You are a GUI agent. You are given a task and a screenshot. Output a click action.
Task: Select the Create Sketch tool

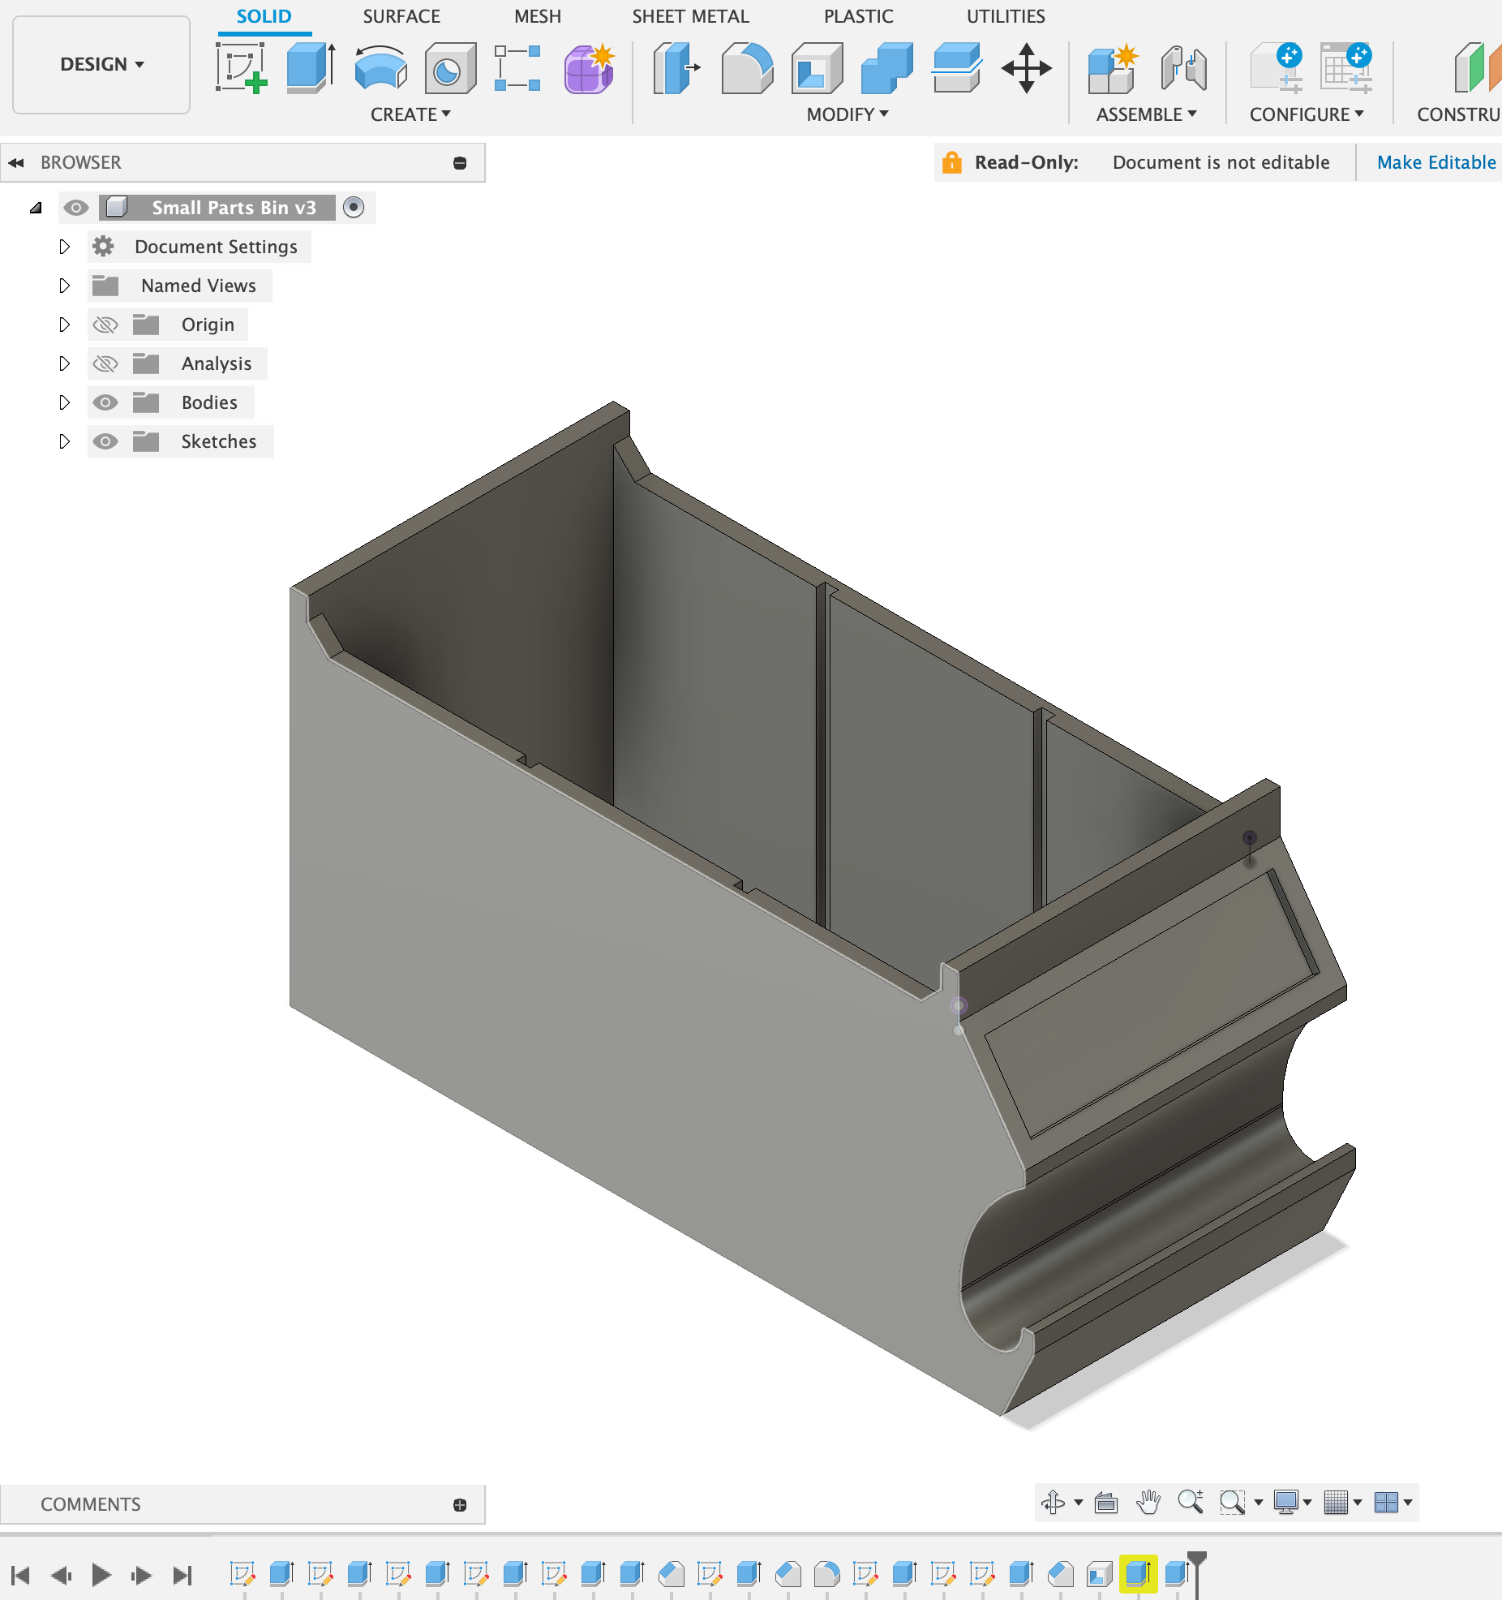[241, 68]
